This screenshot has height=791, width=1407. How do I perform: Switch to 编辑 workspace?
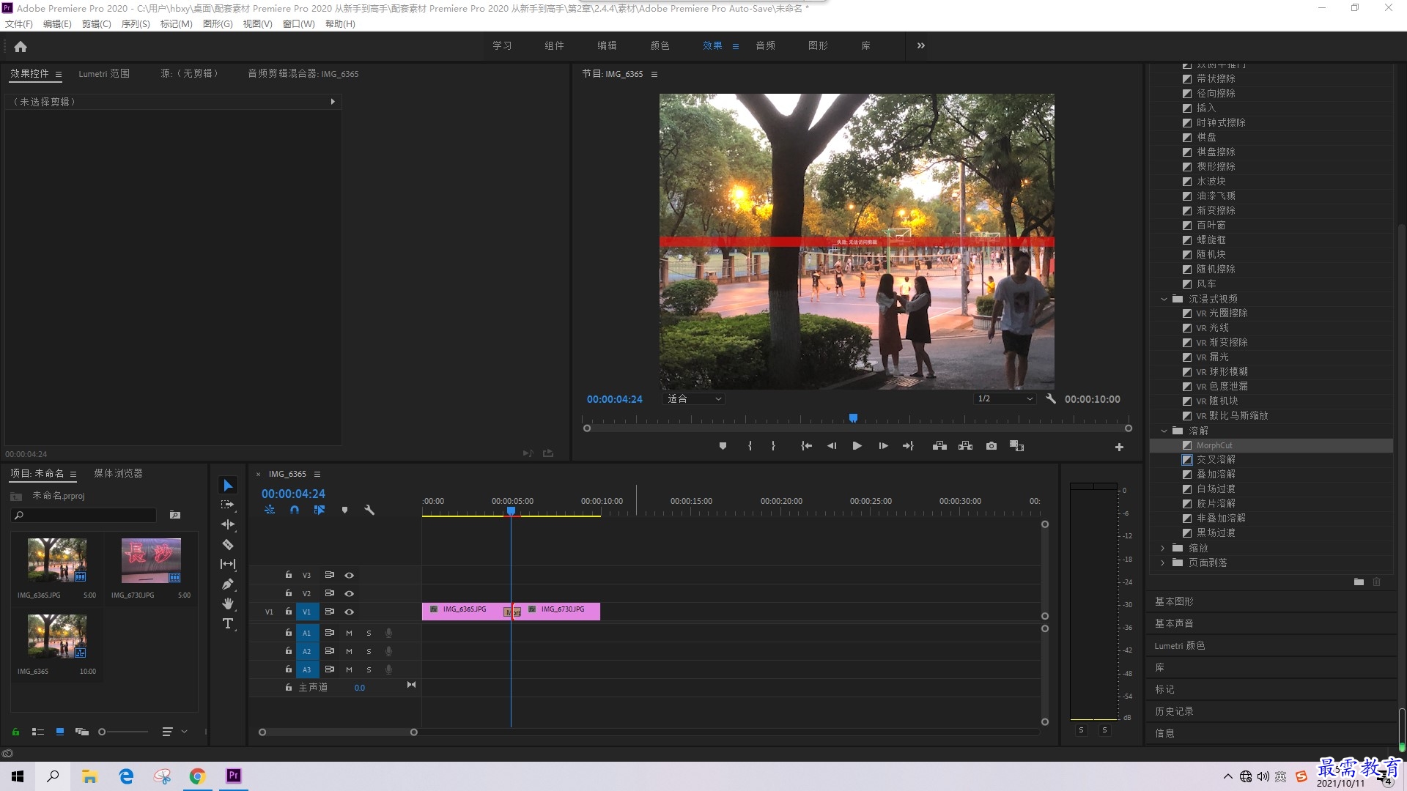click(x=607, y=45)
